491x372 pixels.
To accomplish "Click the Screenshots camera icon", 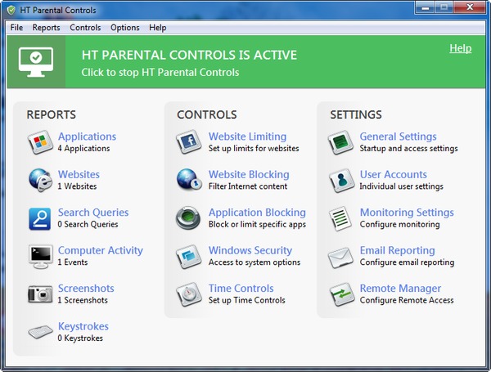I will (40, 294).
